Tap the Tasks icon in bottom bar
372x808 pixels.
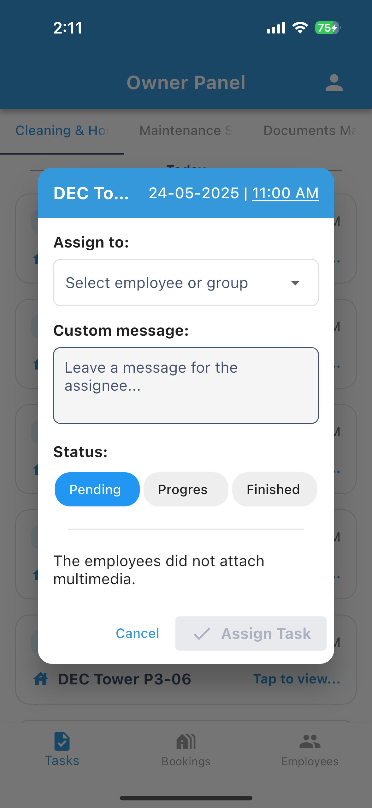point(62,741)
